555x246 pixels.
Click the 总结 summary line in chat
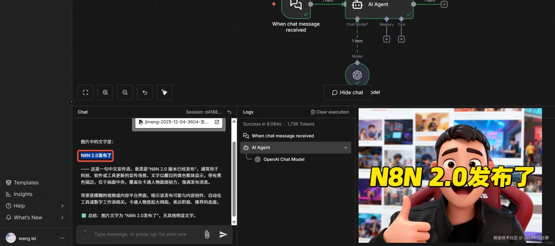139,215
